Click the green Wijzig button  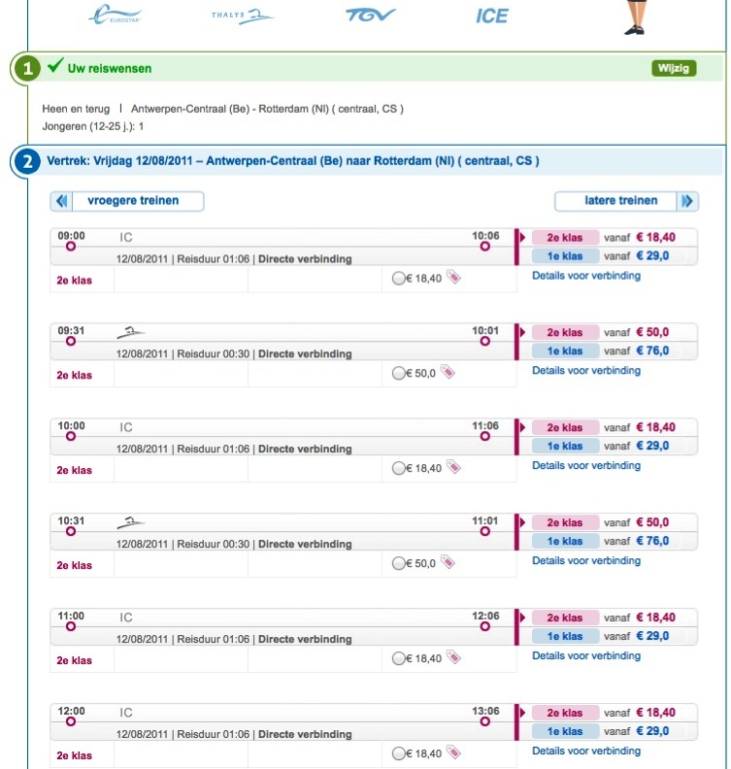674,68
